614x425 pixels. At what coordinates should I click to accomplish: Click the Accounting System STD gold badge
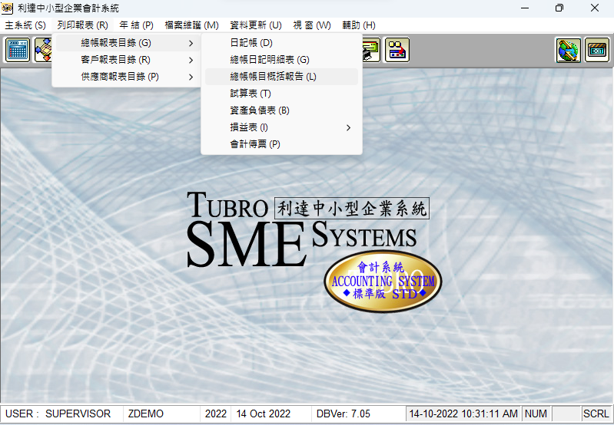point(383,282)
